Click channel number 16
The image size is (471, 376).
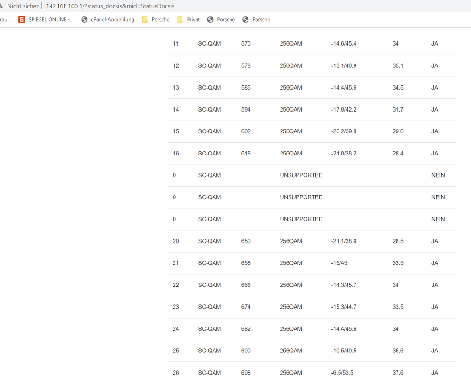(176, 153)
